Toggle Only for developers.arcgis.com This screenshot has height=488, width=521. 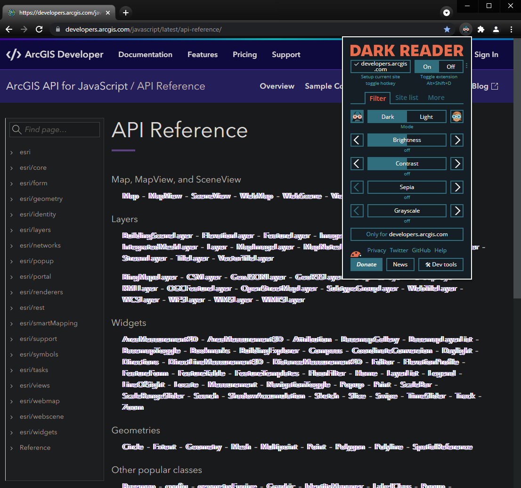point(407,234)
